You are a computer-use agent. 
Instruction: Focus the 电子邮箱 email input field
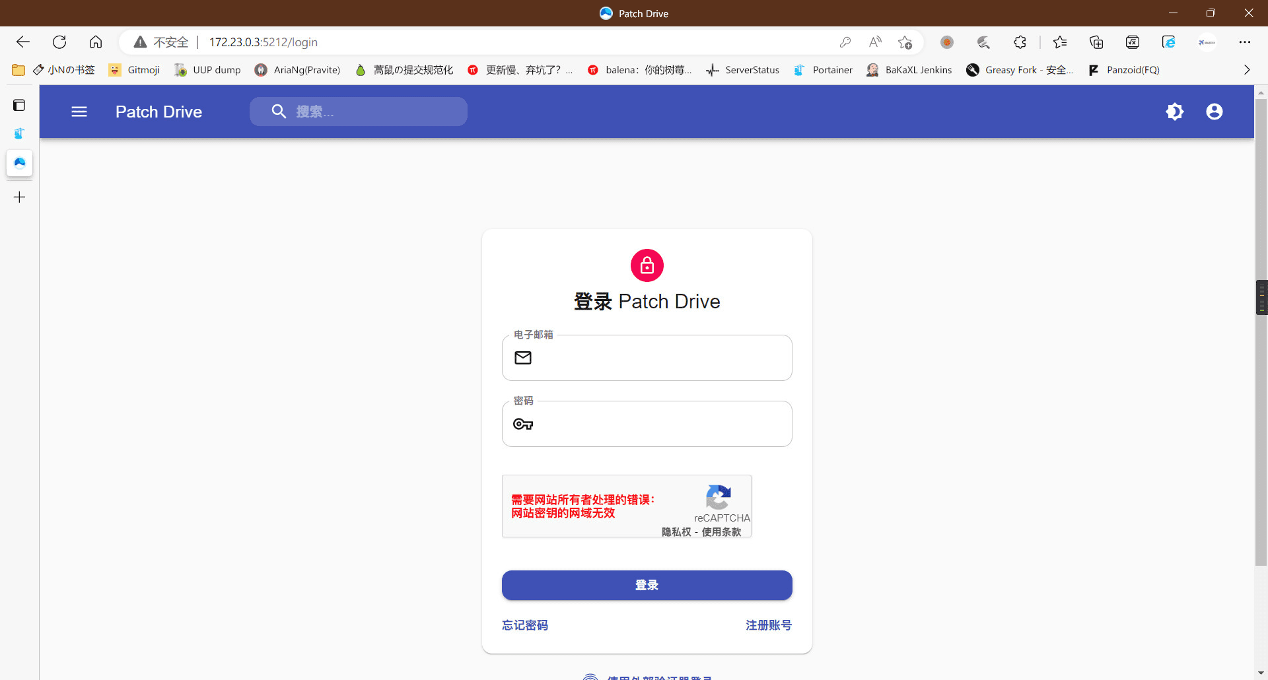click(647, 358)
